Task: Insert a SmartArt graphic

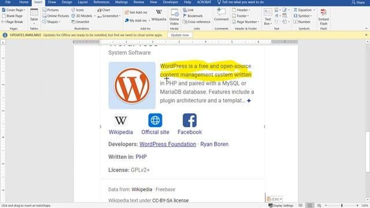Action: pyautogui.click(x=80, y=22)
